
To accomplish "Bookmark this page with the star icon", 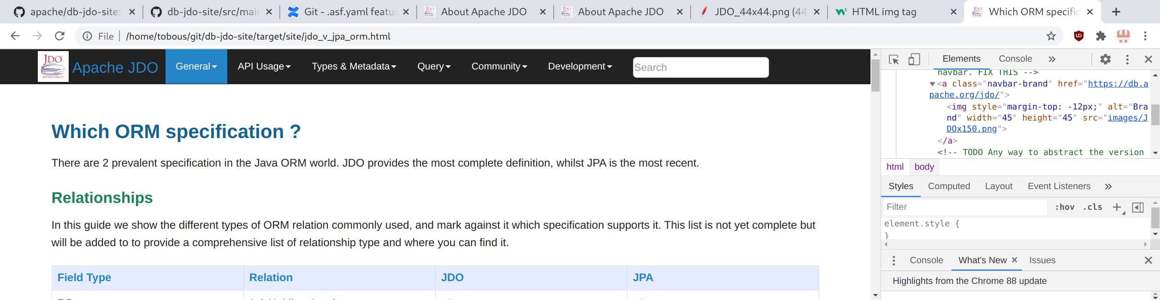I will click(x=1051, y=36).
